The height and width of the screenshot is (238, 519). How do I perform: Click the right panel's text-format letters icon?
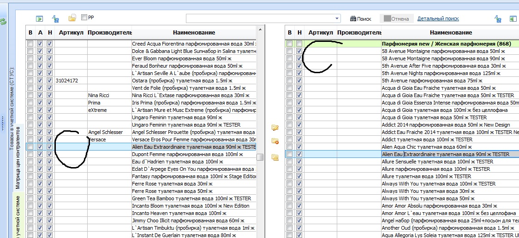498,19
